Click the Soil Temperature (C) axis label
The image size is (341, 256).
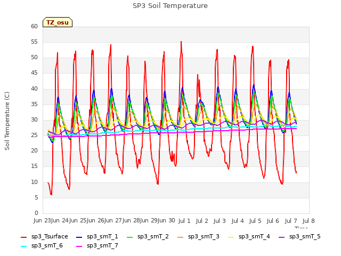tap(7, 121)
